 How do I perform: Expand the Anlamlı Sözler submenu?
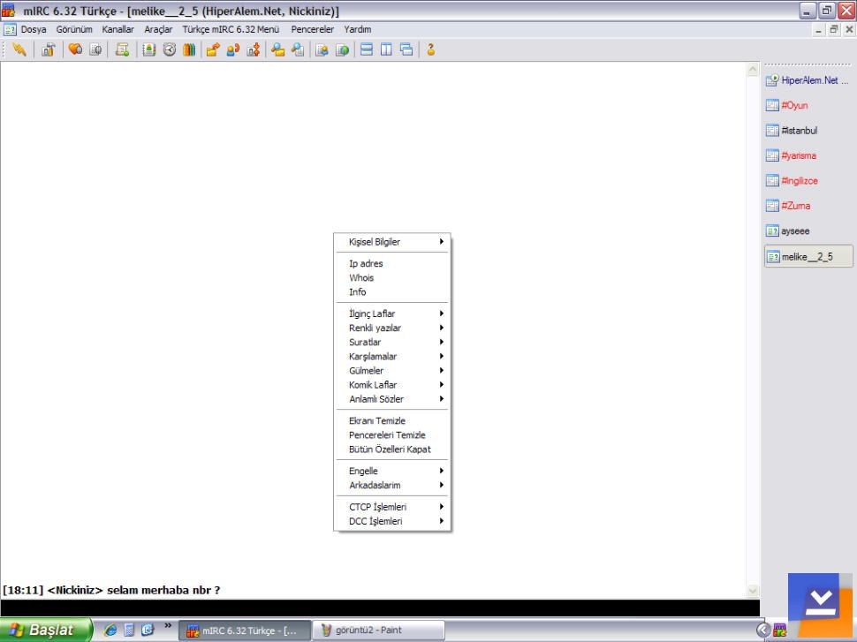[392, 399]
